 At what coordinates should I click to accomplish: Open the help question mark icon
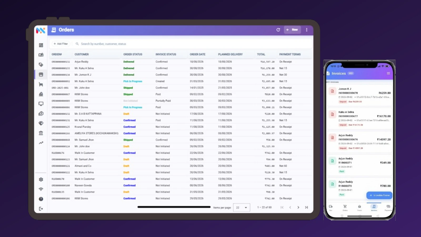(41, 199)
